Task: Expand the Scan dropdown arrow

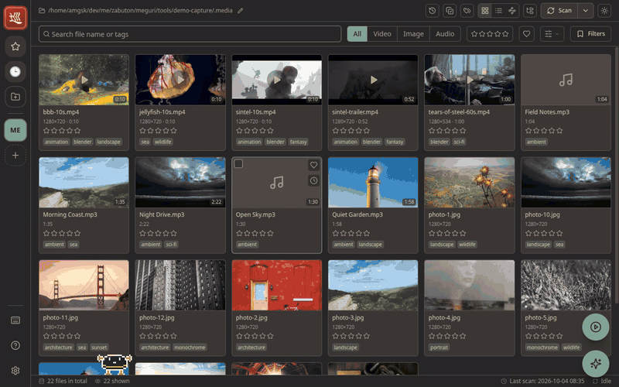Action: click(x=586, y=11)
